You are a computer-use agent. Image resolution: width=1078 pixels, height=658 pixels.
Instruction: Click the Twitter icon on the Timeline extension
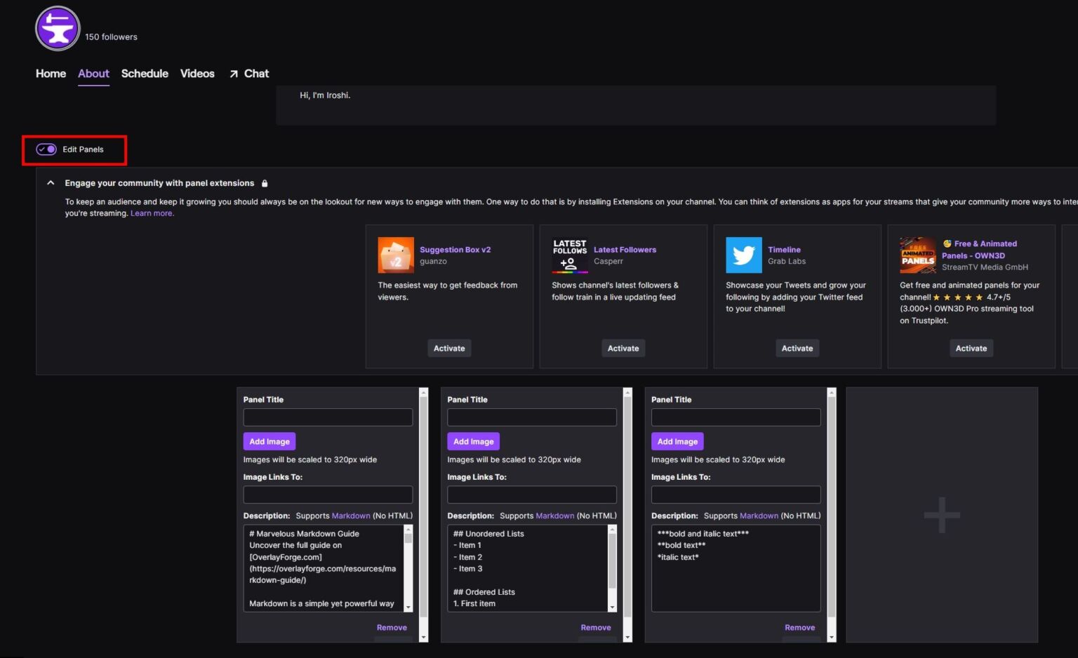(x=744, y=255)
